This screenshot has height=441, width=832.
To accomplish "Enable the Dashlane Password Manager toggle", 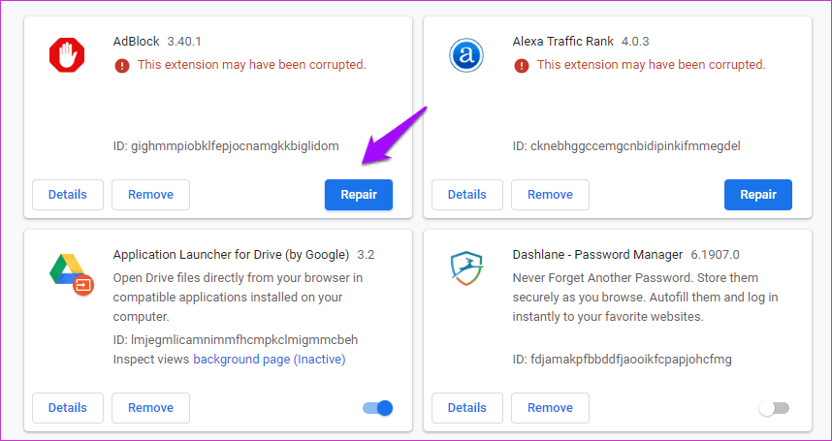I will tap(774, 408).
